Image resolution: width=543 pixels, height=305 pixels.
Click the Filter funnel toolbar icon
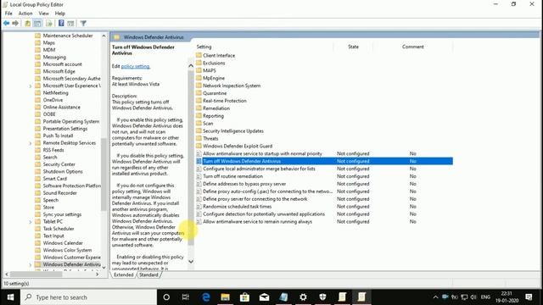pyautogui.click(x=83, y=23)
